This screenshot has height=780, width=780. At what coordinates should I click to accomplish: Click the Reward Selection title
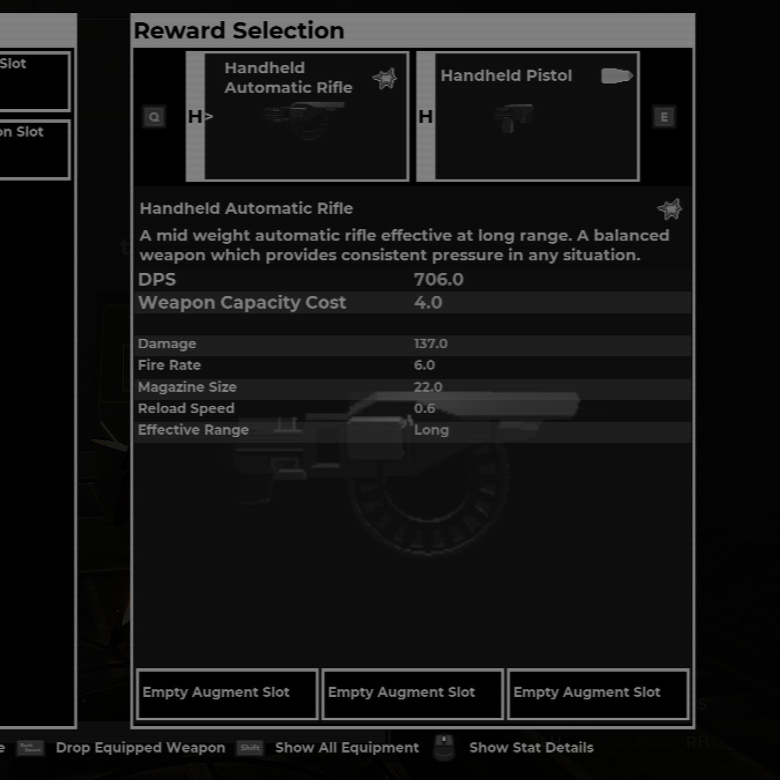pyautogui.click(x=239, y=31)
